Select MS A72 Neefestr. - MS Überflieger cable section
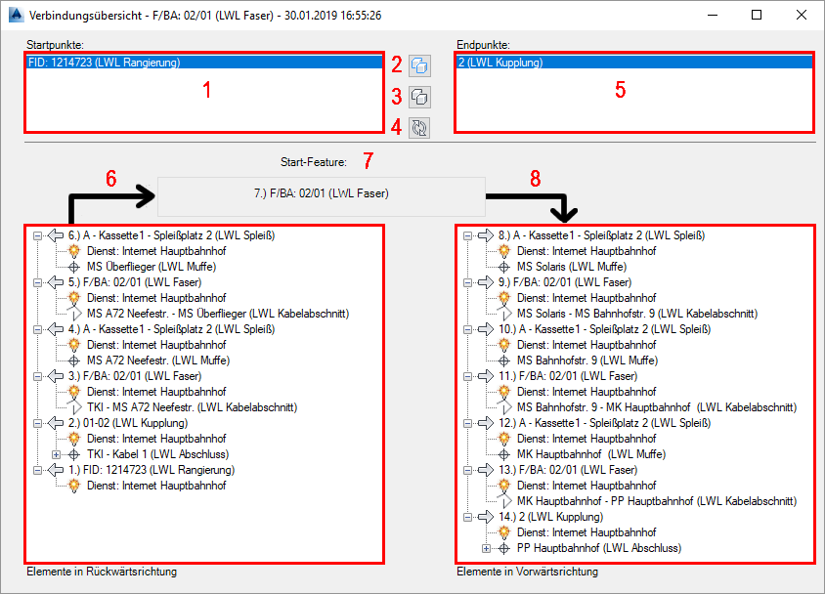The image size is (825, 594). pyautogui.click(x=218, y=314)
